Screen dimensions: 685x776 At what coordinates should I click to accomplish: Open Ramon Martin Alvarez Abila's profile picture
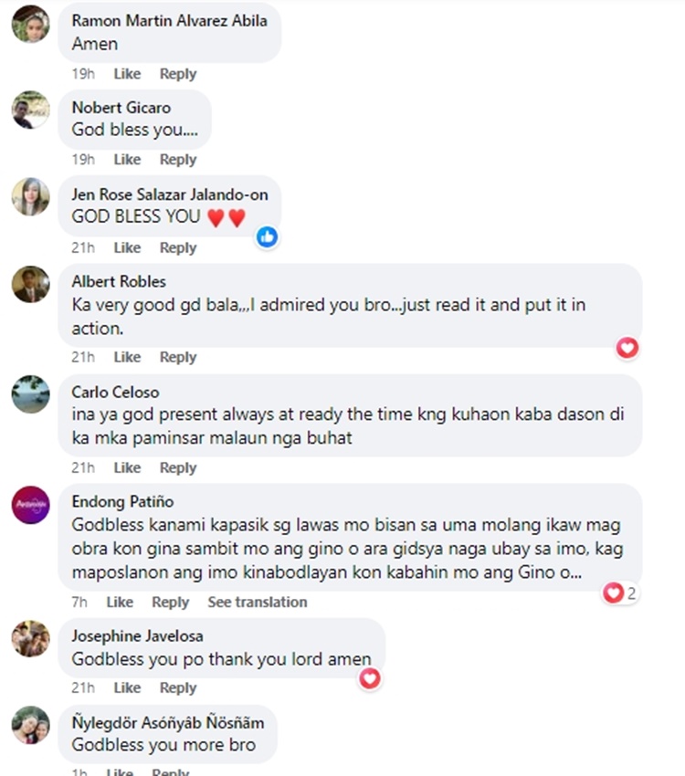point(31,25)
